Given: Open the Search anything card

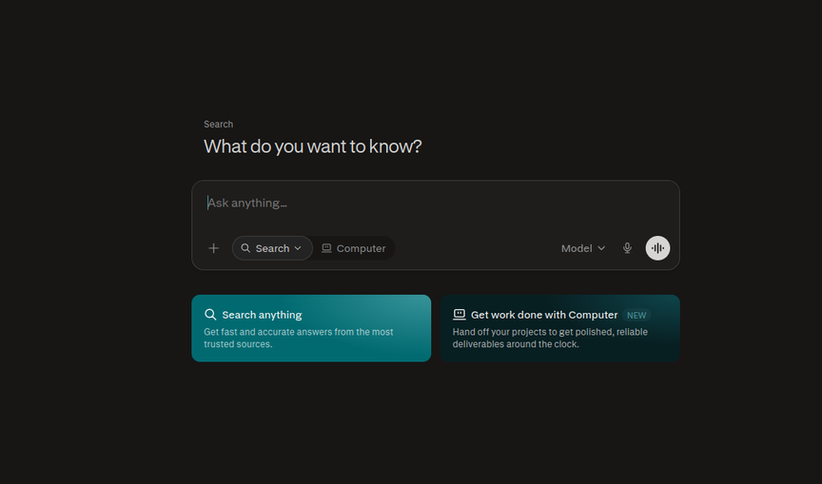Looking at the screenshot, I should click(311, 328).
